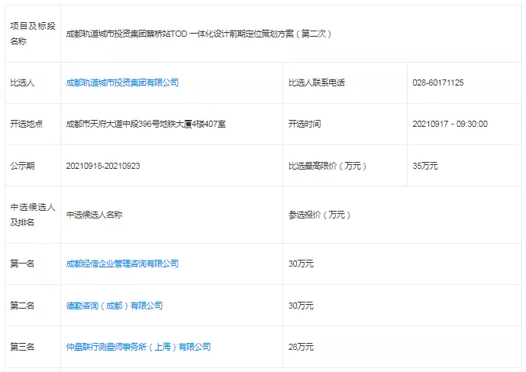
Task: Open third-place link 仲量联行测量师事务所（上海）有限公司
Action: tap(138, 347)
